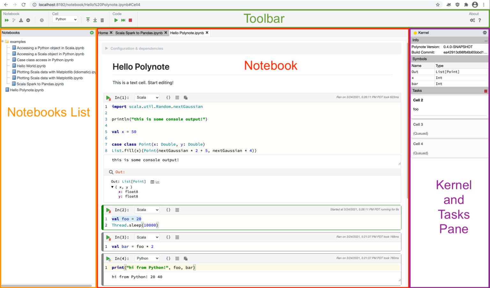Run the In(1) Scala cell
The image size is (490, 288).
click(x=108, y=97)
